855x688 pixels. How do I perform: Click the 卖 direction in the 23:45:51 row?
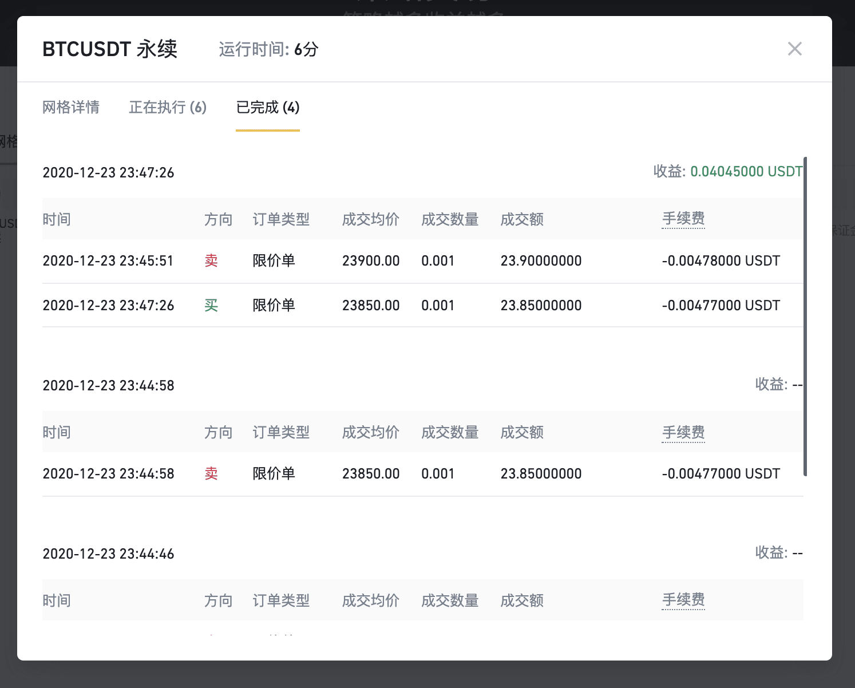coord(211,260)
